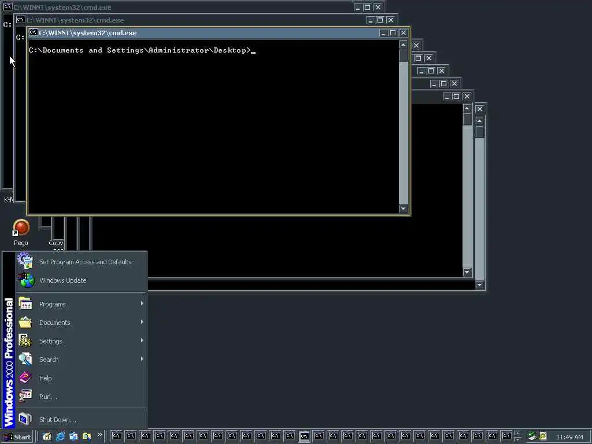Open the rearmost top-left cmd window's title icon

(x=8, y=7)
